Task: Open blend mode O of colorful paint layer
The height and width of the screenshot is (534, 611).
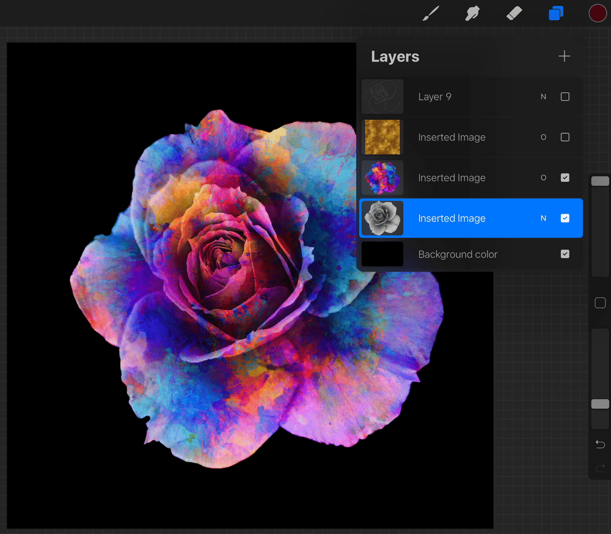Action: coord(543,178)
